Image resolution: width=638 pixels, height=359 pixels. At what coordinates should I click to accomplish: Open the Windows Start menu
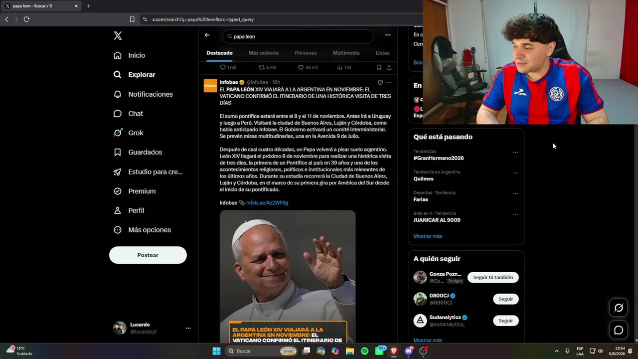[x=216, y=351]
